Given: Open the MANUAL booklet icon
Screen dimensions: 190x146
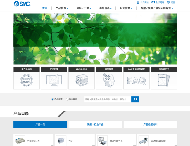Looking at the screenshot, I should tap(164, 81).
